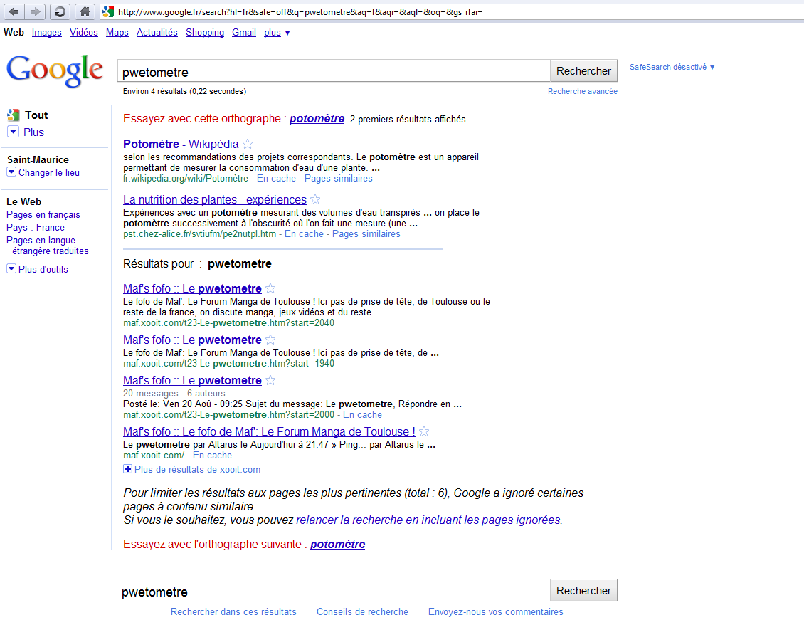Click the browser forward arrow button
This screenshot has width=804, height=620.
point(35,11)
